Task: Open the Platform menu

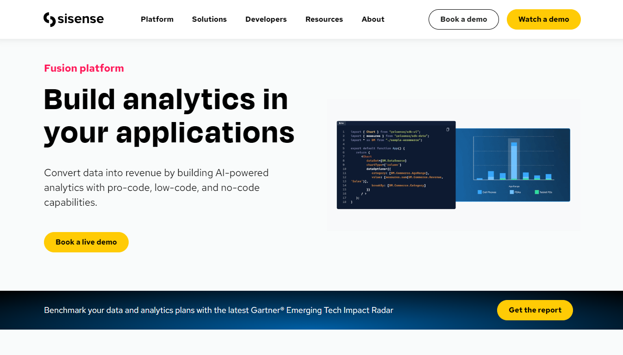Action: click(157, 19)
